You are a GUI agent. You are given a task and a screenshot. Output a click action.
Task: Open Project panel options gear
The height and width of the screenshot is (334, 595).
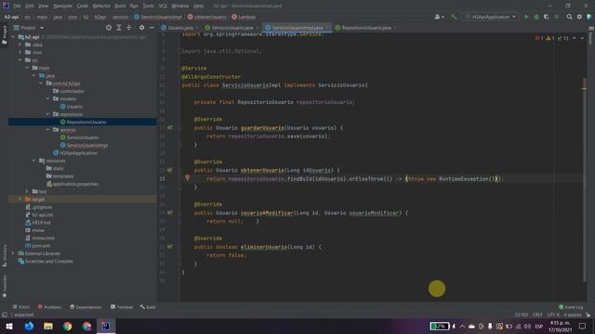pyautogui.click(x=141, y=28)
